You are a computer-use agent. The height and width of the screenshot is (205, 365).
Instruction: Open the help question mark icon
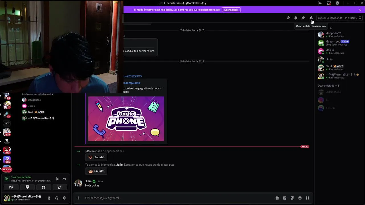337,3
